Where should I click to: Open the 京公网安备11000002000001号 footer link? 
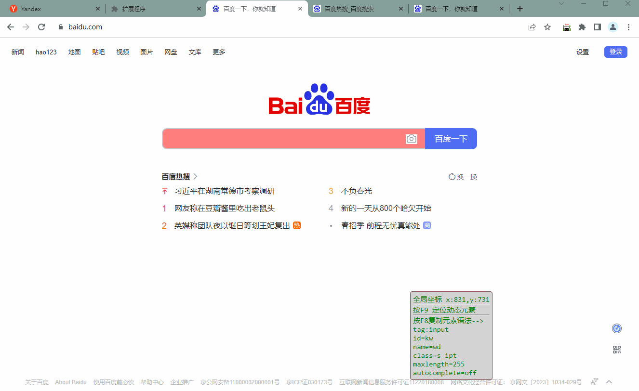pyautogui.click(x=240, y=382)
